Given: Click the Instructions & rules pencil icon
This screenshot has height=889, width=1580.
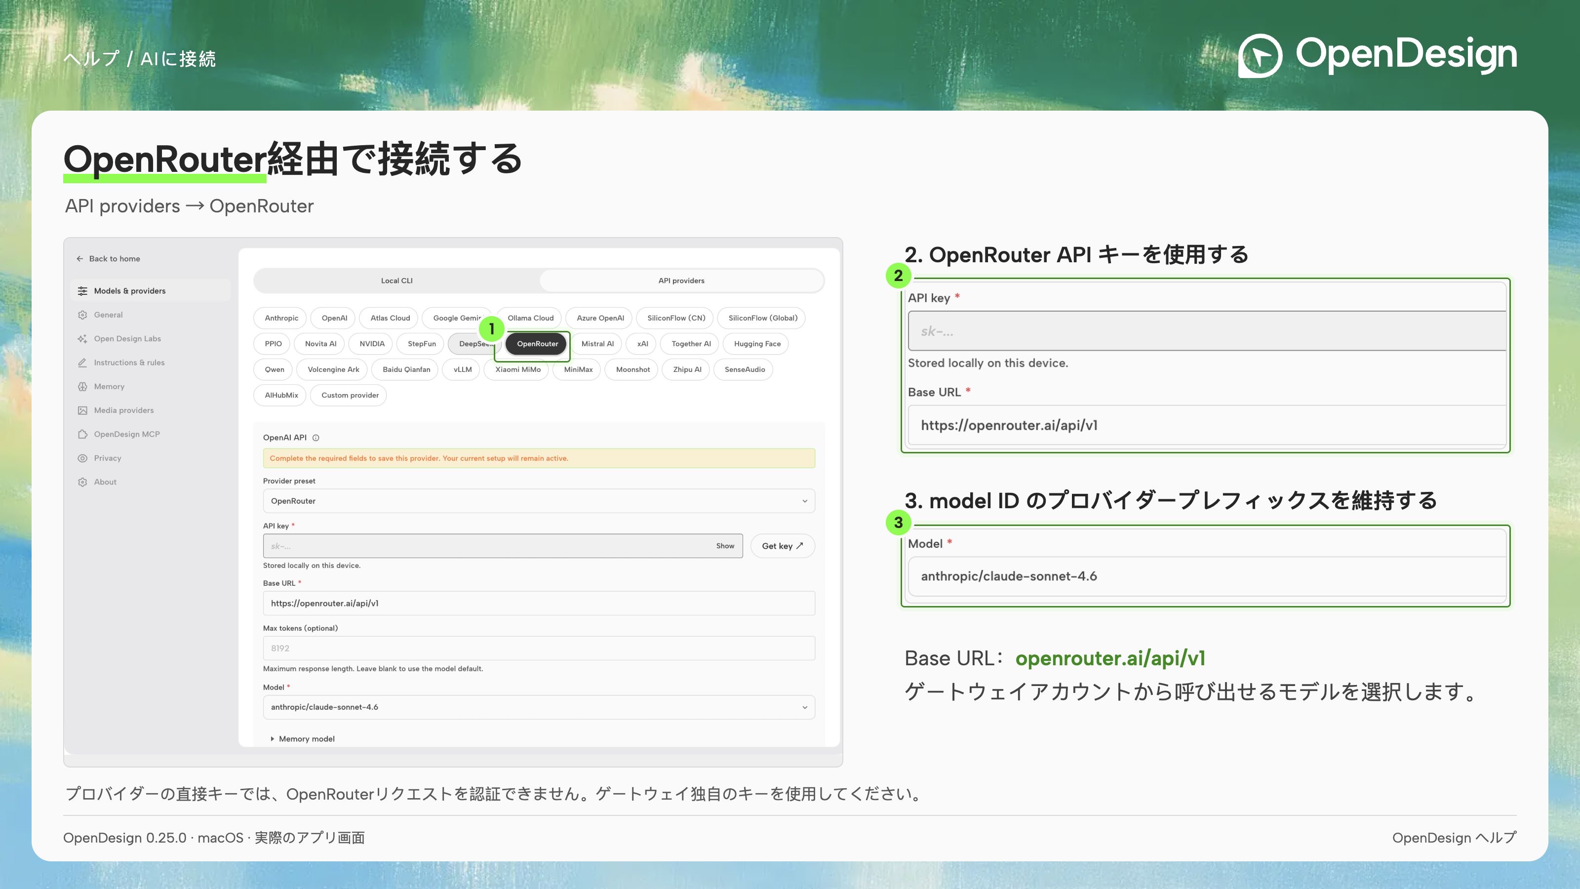Looking at the screenshot, I should tap(82, 363).
